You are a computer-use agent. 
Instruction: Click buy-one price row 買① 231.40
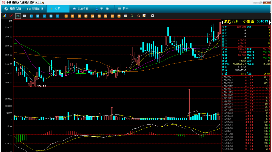[x=246, y=40]
